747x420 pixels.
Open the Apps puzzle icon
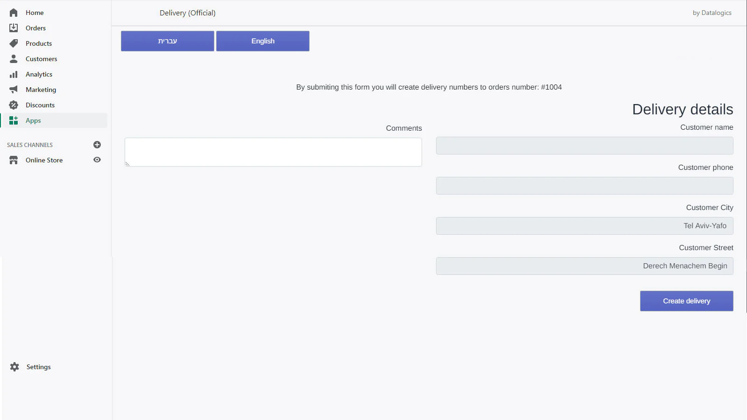[14, 120]
